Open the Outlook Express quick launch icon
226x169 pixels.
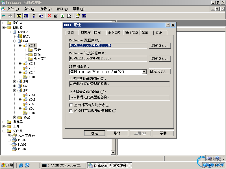[x=27, y=165]
